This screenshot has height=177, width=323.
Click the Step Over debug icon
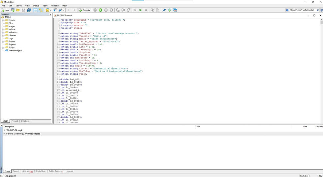click(123, 10)
